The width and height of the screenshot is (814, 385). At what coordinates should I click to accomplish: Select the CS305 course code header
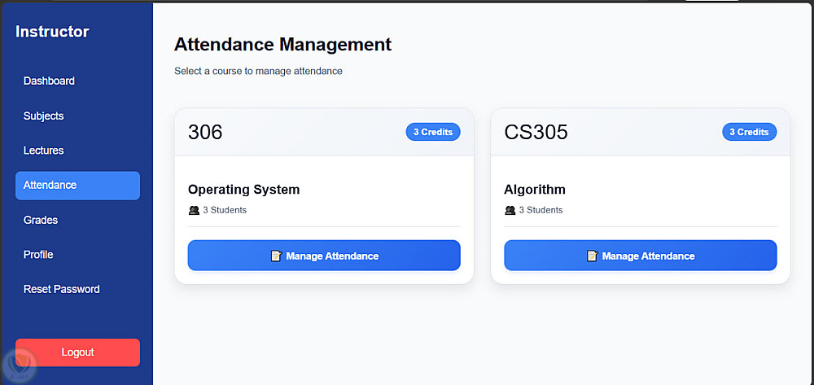coord(536,132)
